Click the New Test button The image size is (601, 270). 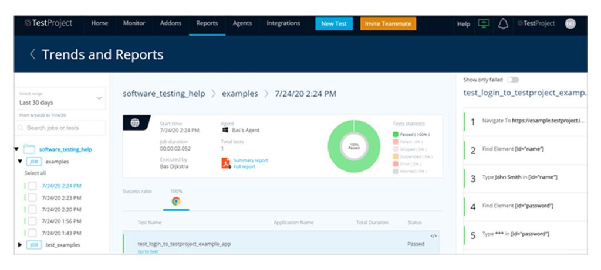[x=334, y=23]
